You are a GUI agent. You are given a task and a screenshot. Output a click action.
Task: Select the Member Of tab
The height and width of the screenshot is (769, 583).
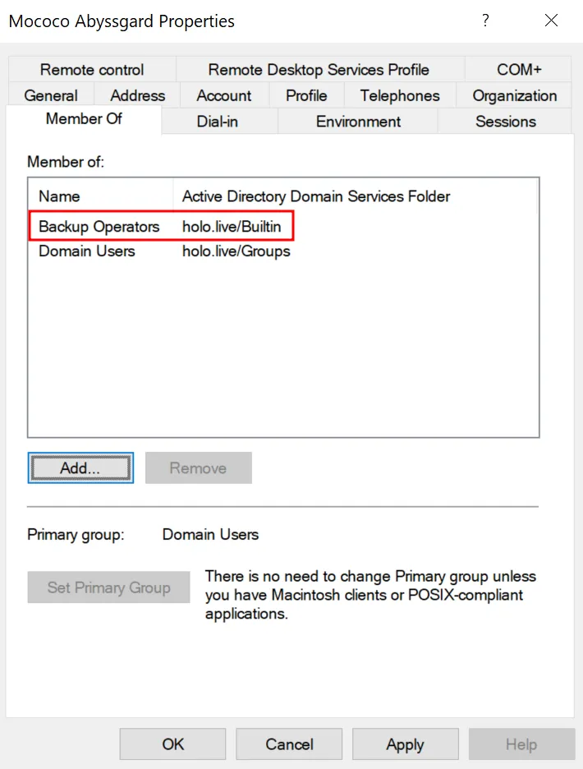point(84,118)
